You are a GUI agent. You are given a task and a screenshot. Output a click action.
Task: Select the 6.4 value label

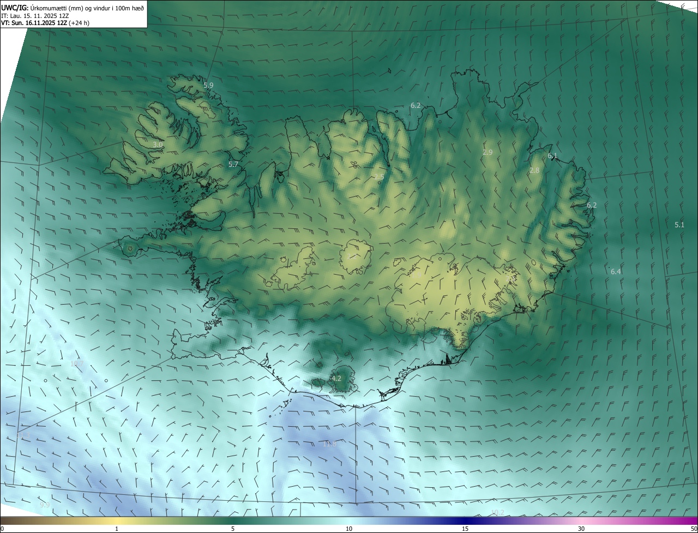616,271
